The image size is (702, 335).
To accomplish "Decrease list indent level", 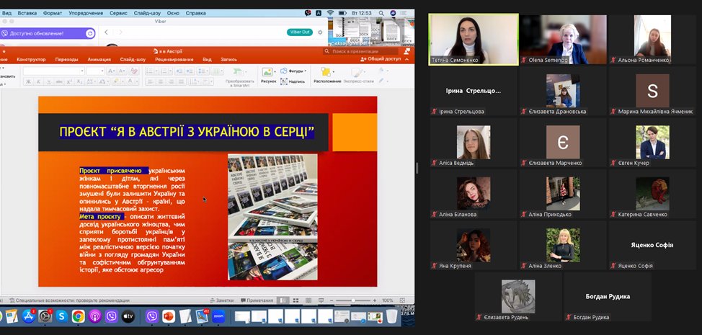I will pyautogui.click(x=179, y=71).
